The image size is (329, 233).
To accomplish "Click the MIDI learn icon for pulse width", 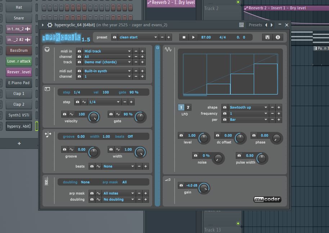I will point(239,155).
